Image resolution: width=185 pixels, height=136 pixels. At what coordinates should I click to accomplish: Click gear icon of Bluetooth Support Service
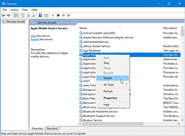(x=81, y=116)
